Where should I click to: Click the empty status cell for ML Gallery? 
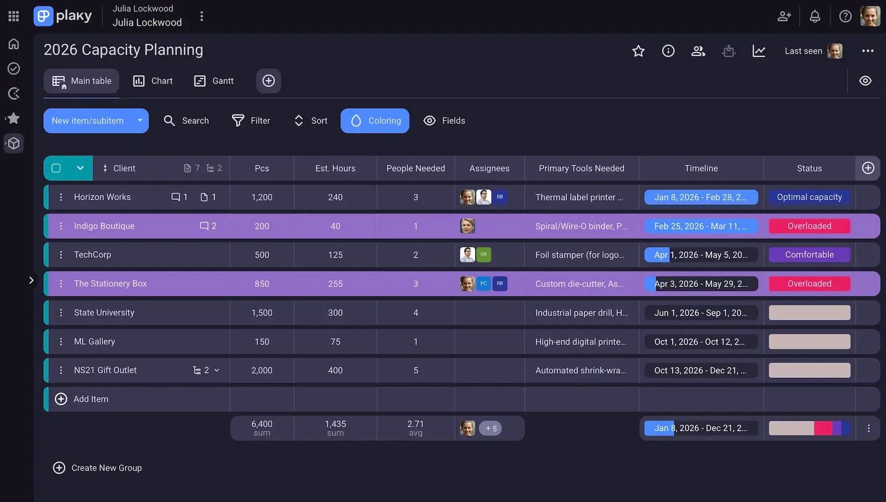(x=809, y=342)
